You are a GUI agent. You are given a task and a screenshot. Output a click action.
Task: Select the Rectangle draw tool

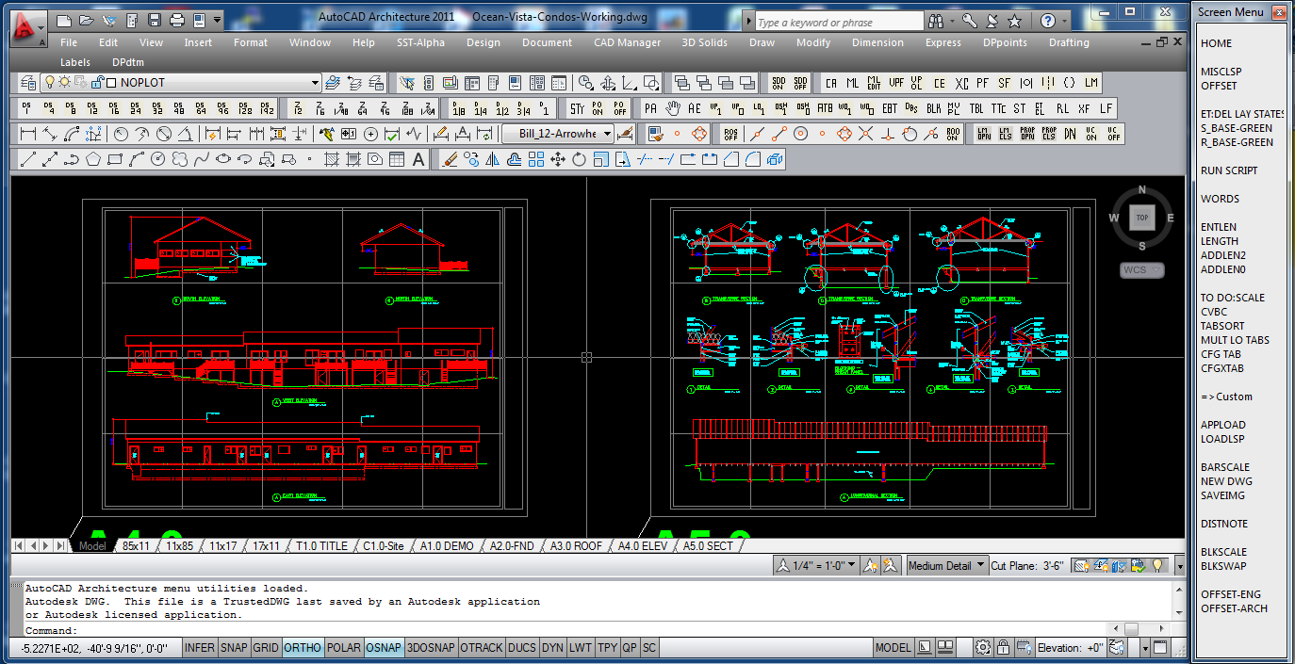point(115,159)
